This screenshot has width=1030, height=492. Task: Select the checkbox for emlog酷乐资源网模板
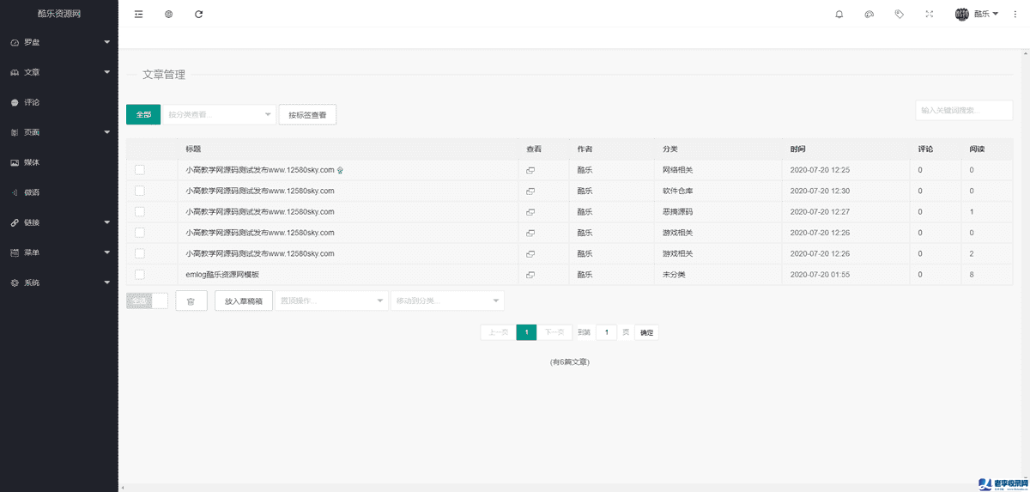140,275
